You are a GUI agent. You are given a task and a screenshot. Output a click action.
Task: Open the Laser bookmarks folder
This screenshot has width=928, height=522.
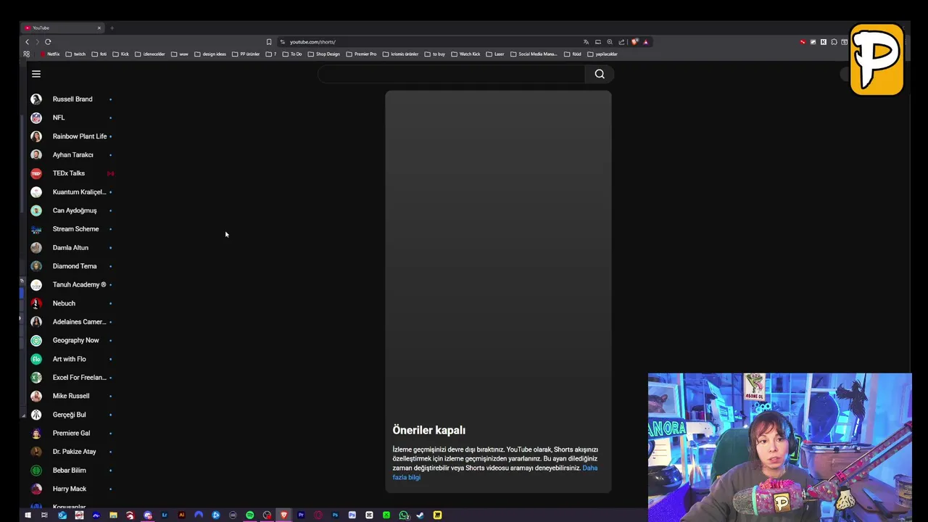[495, 54]
